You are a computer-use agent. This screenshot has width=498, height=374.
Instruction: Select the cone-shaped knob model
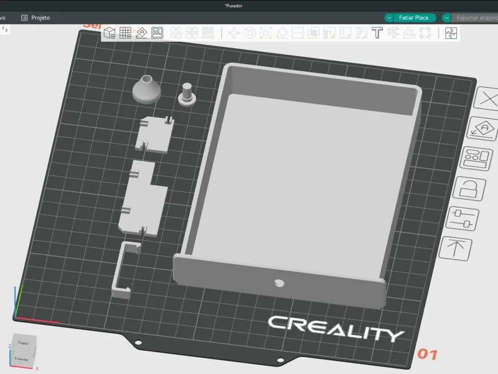tap(146, 89)
